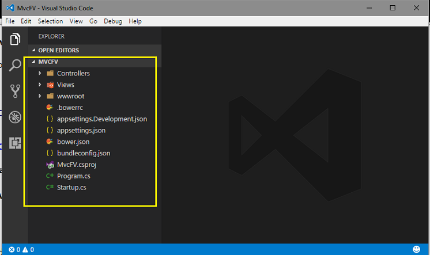Select the Views folder name

pyautogui.click(x=66, y=85)
